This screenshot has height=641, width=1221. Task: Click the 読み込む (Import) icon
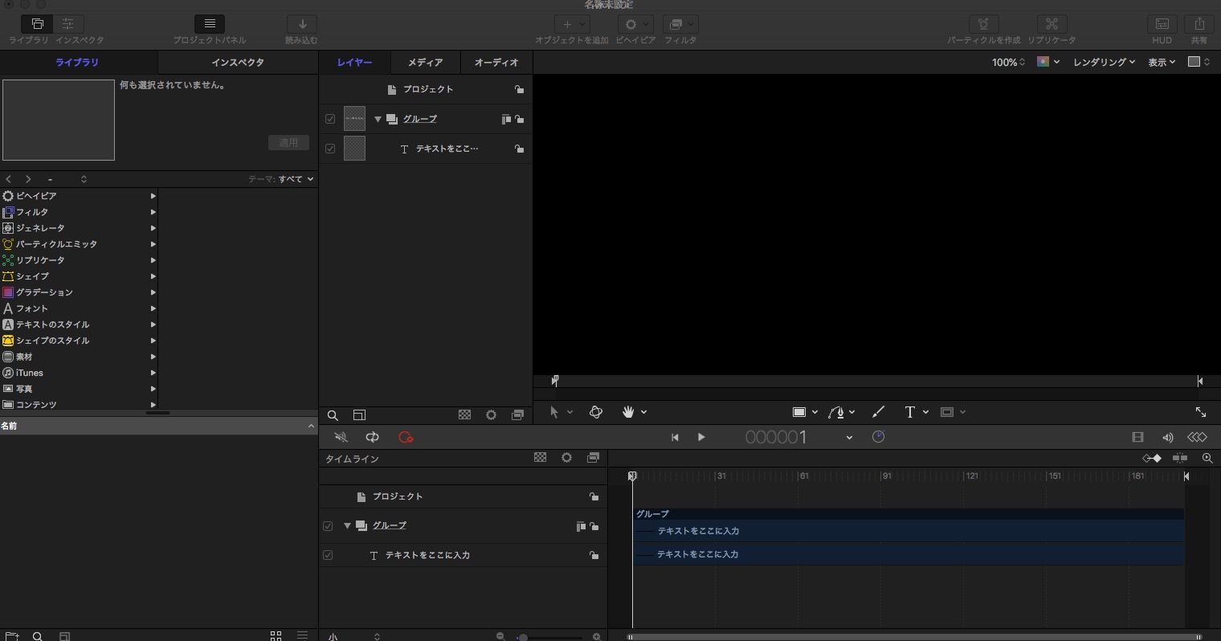pos(300,23)
